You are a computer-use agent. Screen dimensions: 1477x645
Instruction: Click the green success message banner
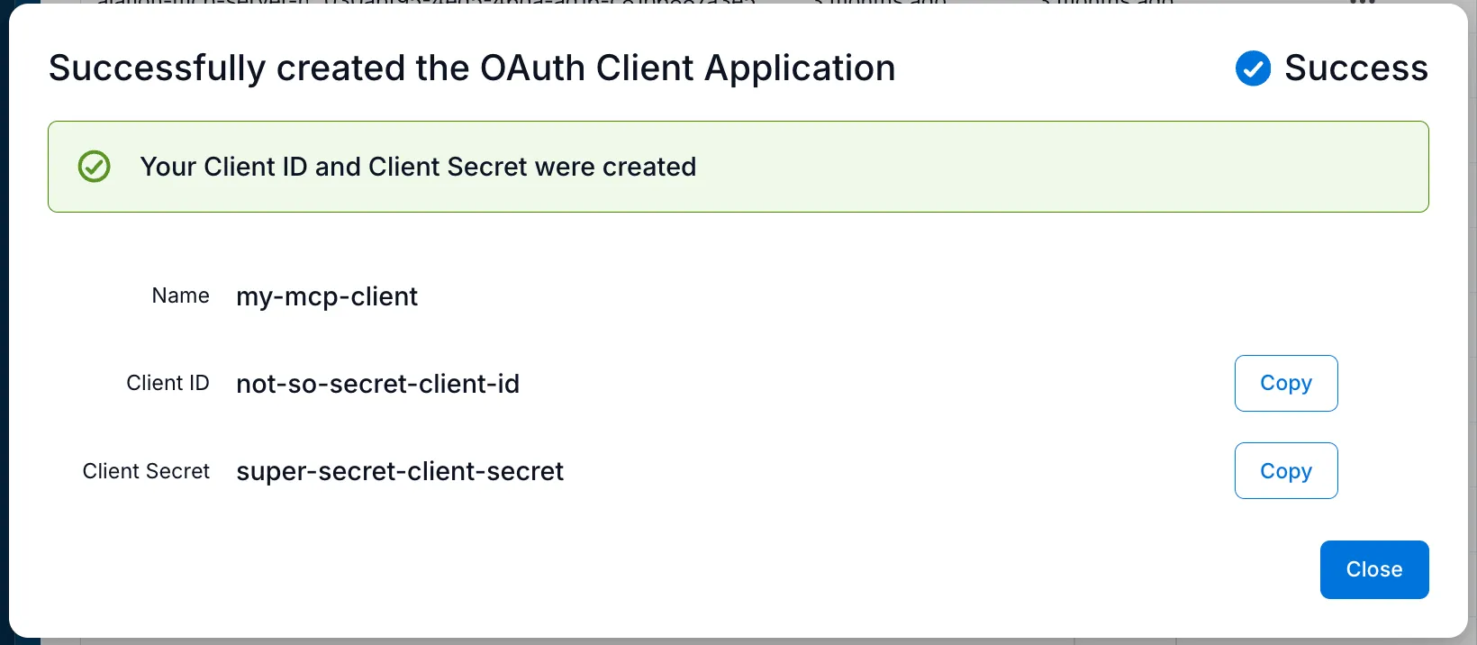point(738,166)
